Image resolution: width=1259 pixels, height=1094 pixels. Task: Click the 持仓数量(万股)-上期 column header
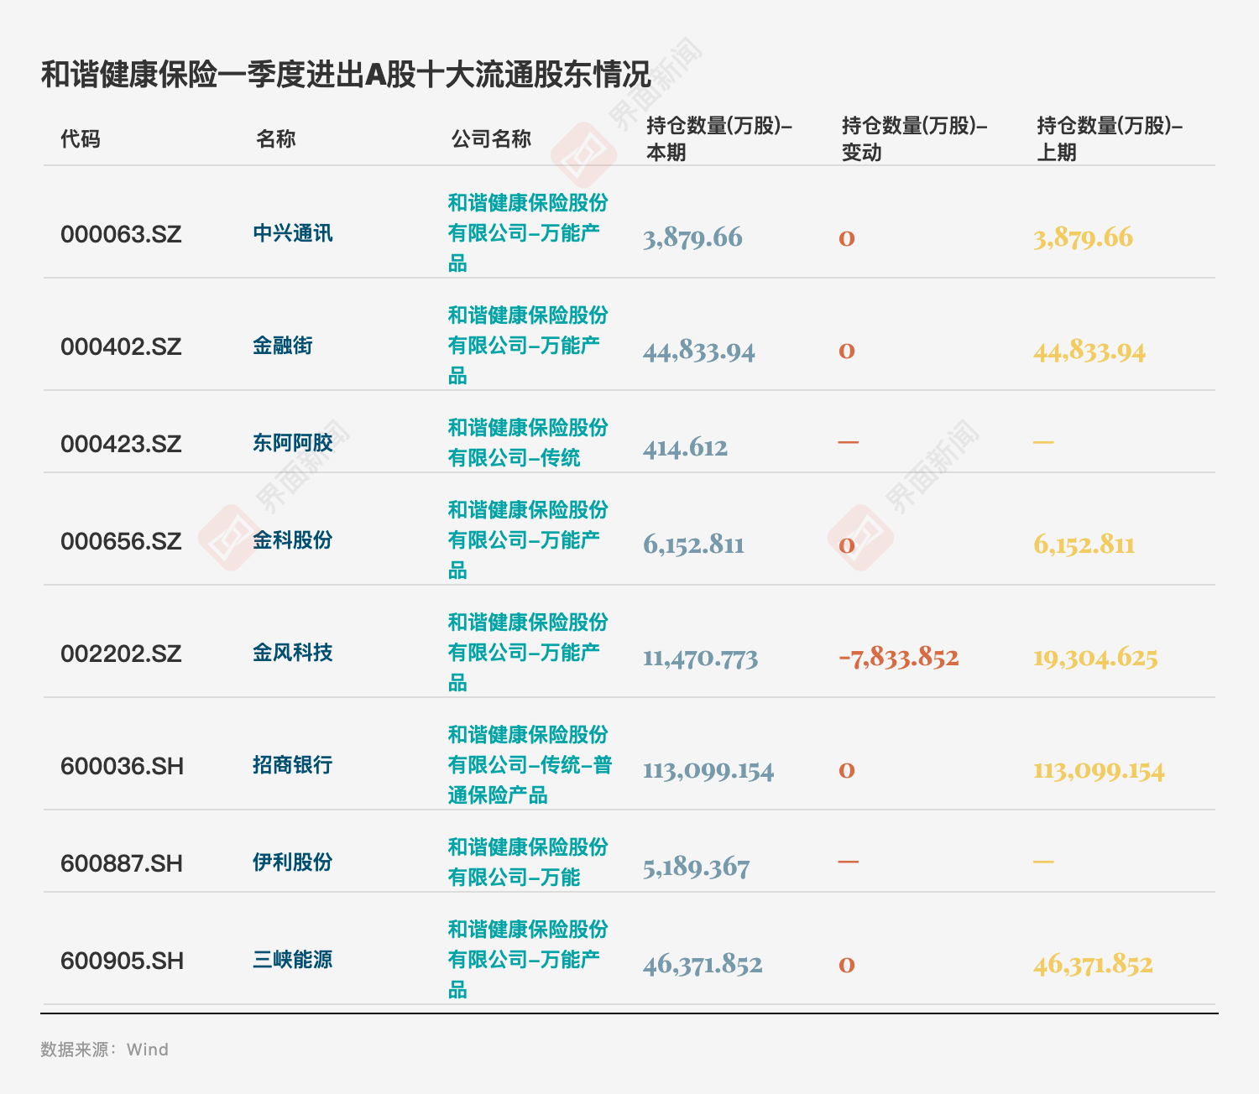coord(1110,138)
